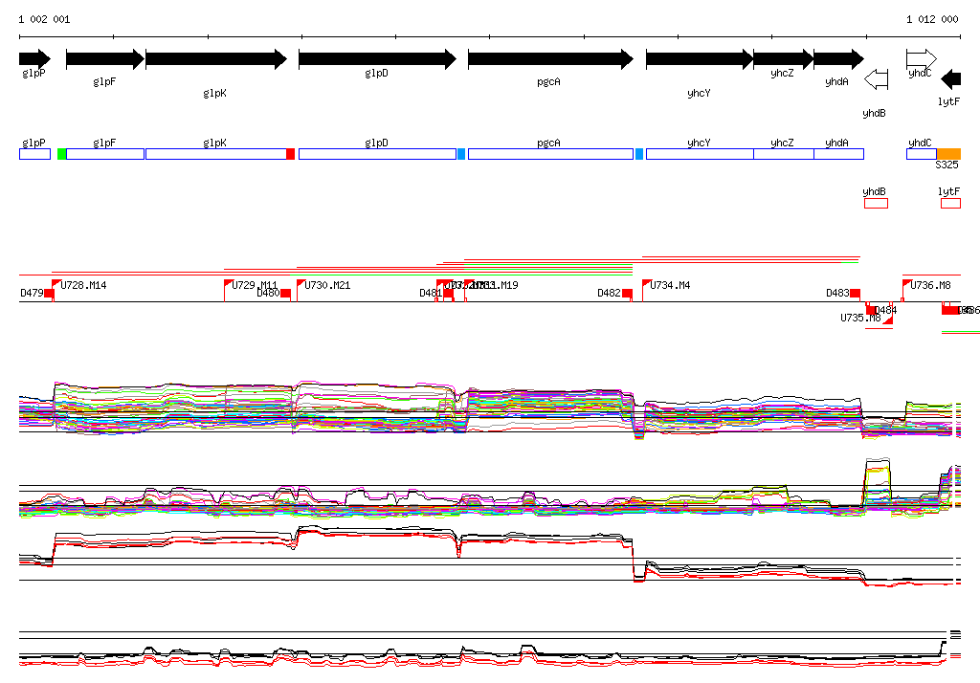980x683 pixels.
Task: Click the start coordinate 1 002 001
Action: (x=44, y=19)
